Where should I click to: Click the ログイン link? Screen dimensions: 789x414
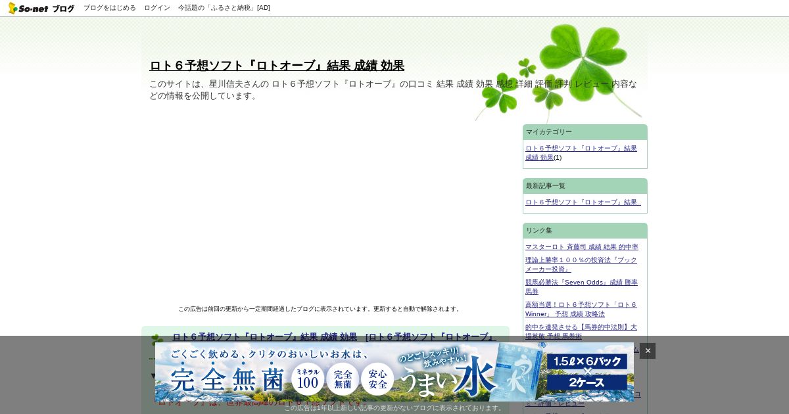[x=157, y=8]
